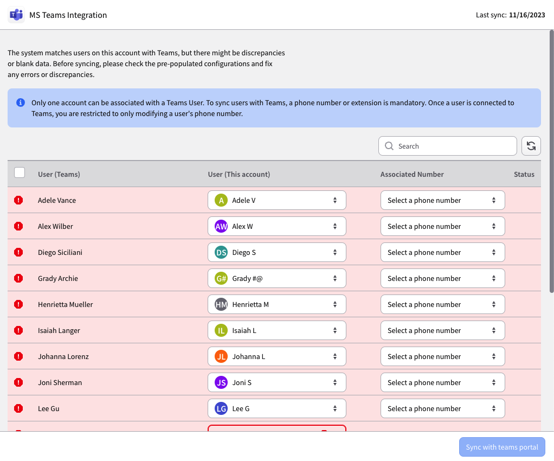This screenshot has height=461, width=554.
Task: Click the refresh icon beside Search
Action: (531, 146)
